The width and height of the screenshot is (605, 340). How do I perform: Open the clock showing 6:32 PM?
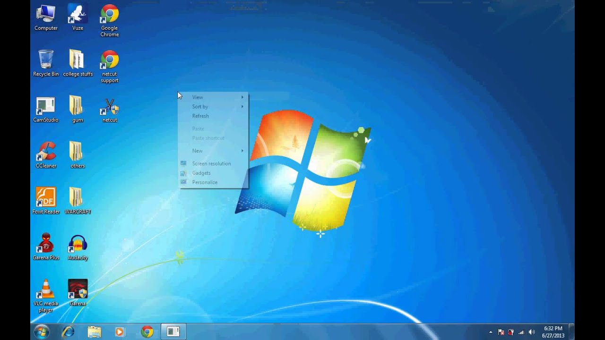pos(553,332)
